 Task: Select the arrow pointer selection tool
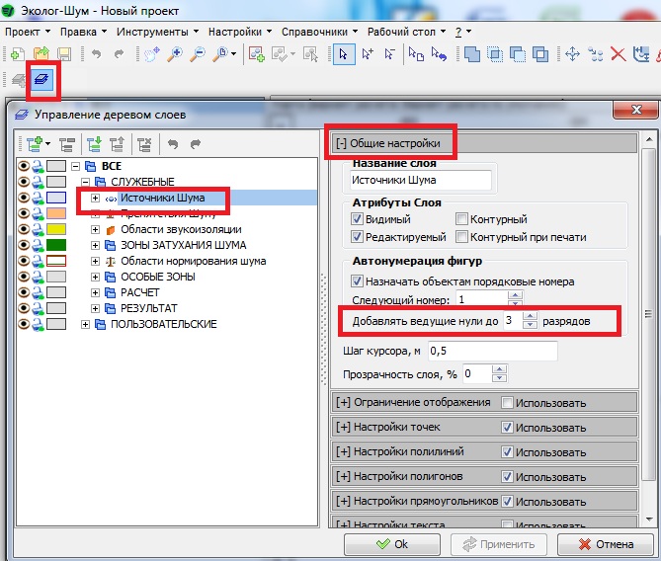tap(344, 54)
